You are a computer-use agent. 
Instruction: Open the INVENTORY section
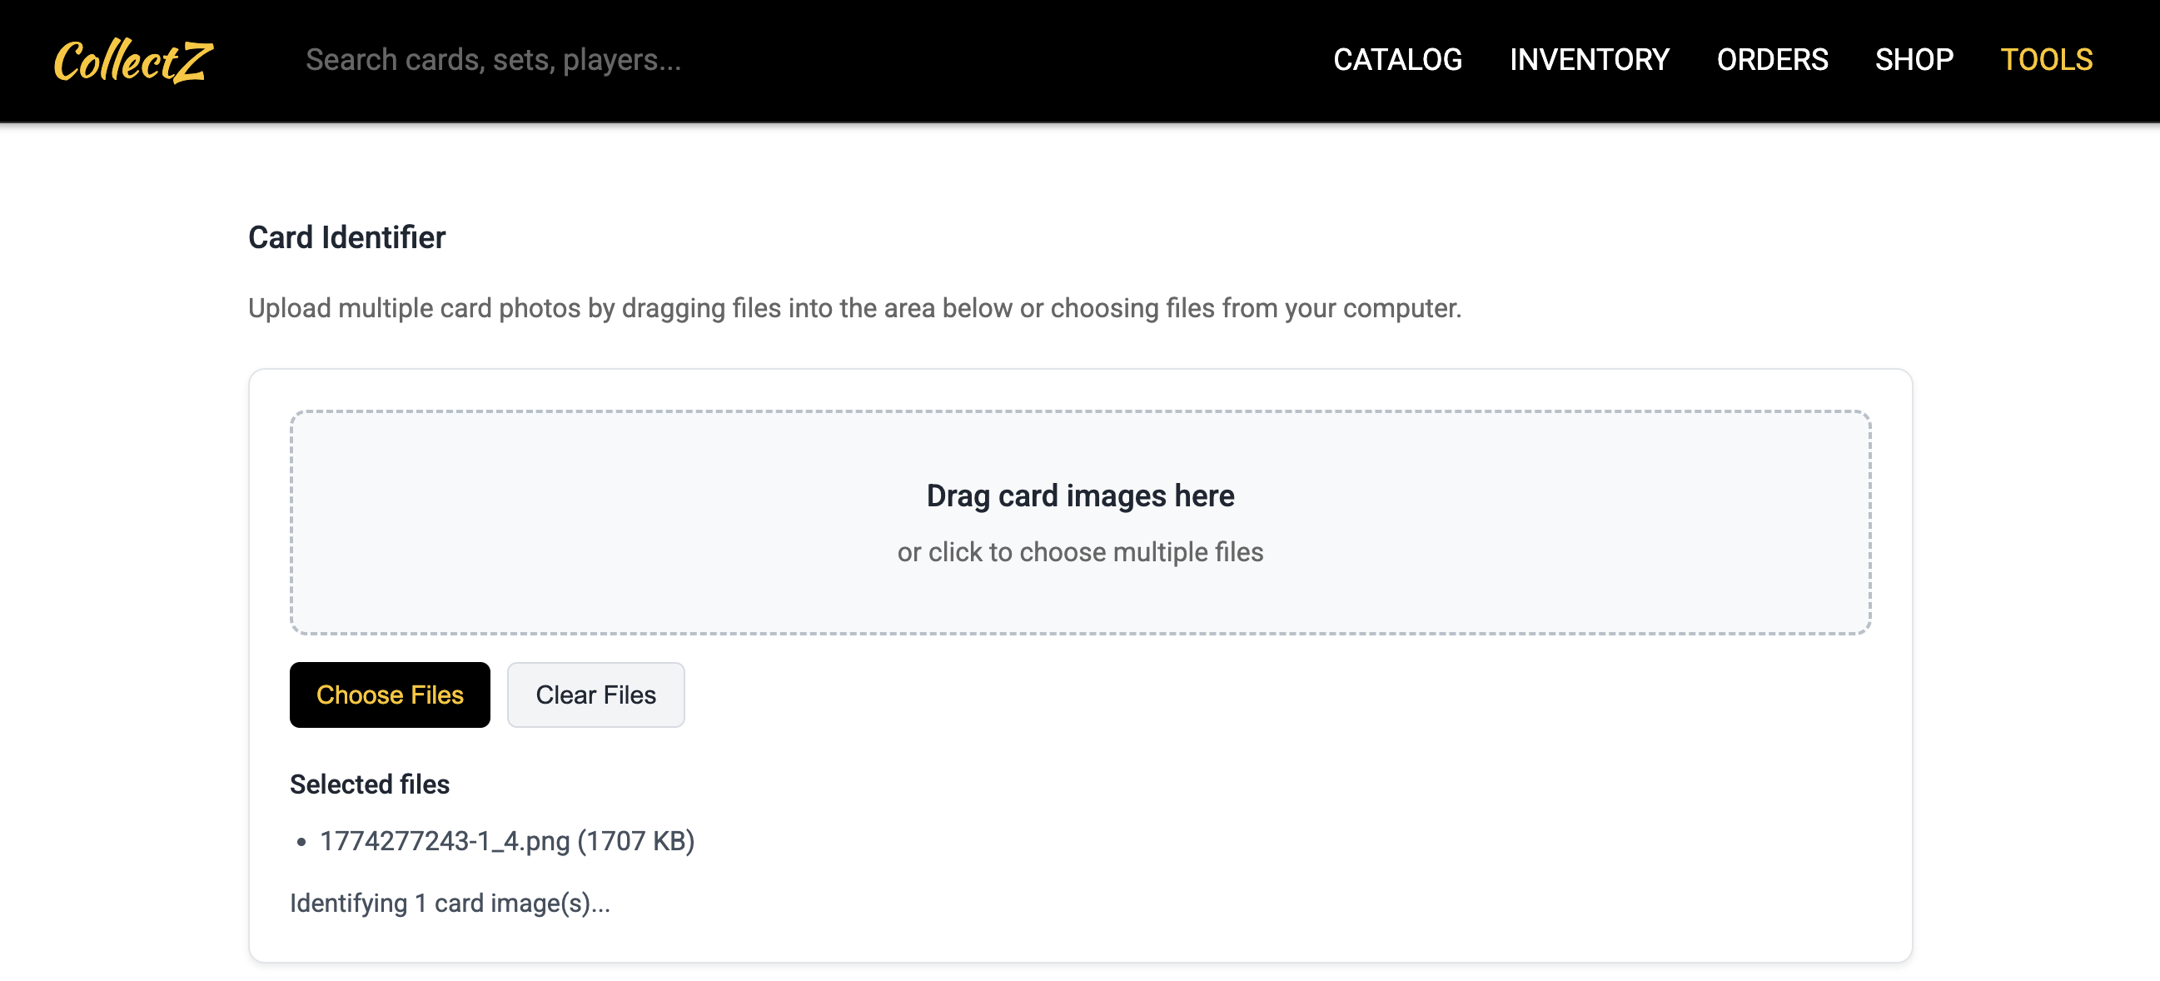[x=1589, y=59]
